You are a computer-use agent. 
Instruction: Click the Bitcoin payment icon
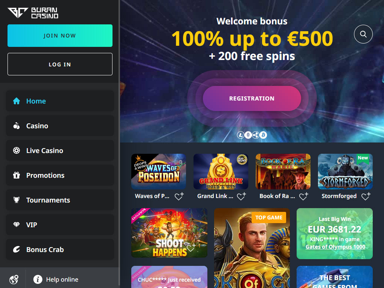tap(263, 135)
